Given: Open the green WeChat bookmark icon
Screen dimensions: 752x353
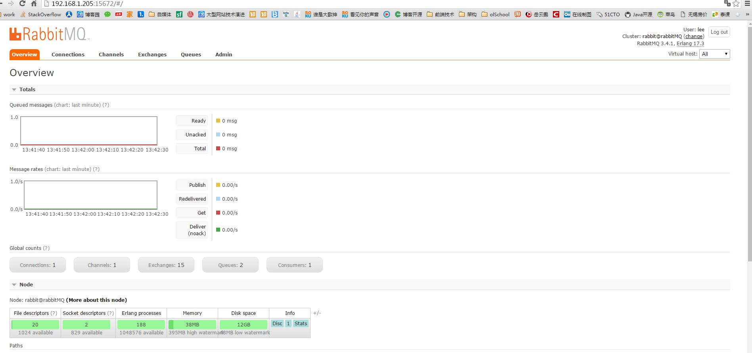Looking at the screenshot, I should tap(107, 14).
